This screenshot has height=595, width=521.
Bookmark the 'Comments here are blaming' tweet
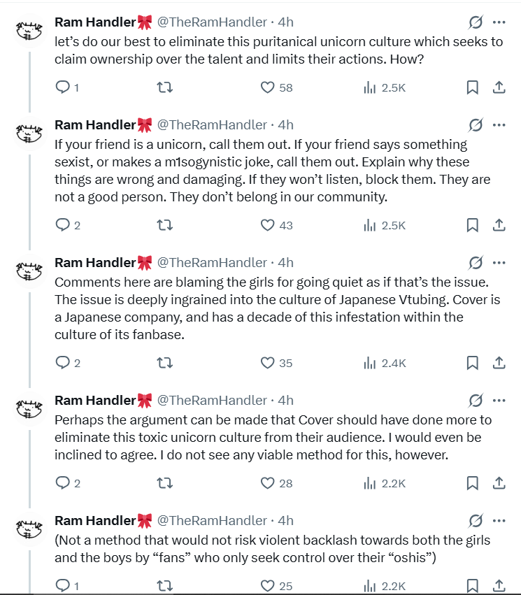pos(472,363)
